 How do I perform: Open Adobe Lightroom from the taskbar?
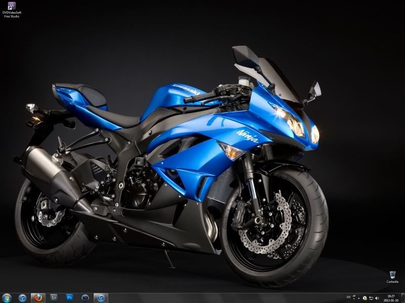click(54, 298)
